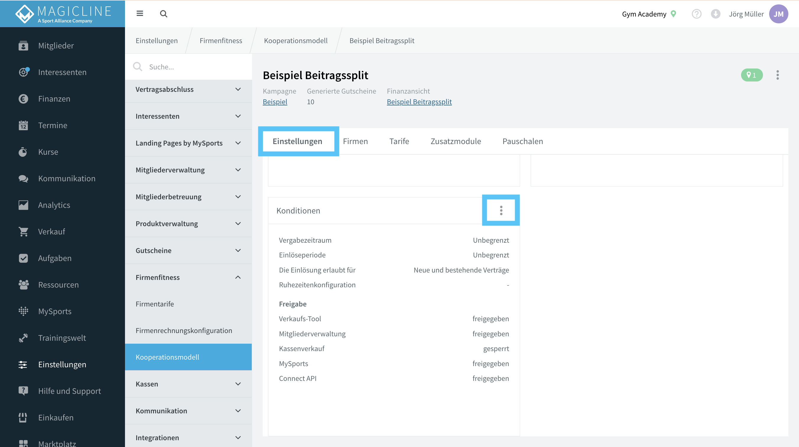Open the Beispiel campaign link

click(x=275, y=102)
